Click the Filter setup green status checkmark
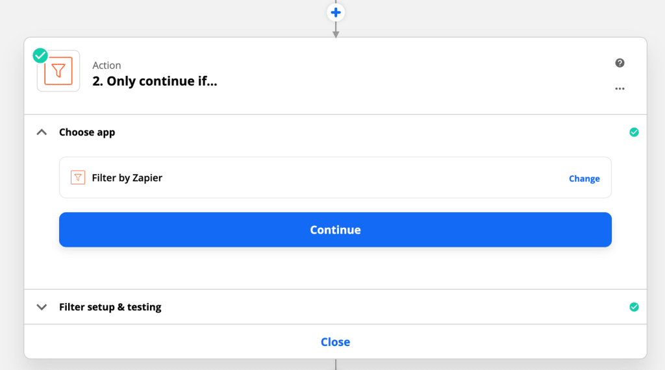This screenshot has width=665, height=370. point(634,307)
